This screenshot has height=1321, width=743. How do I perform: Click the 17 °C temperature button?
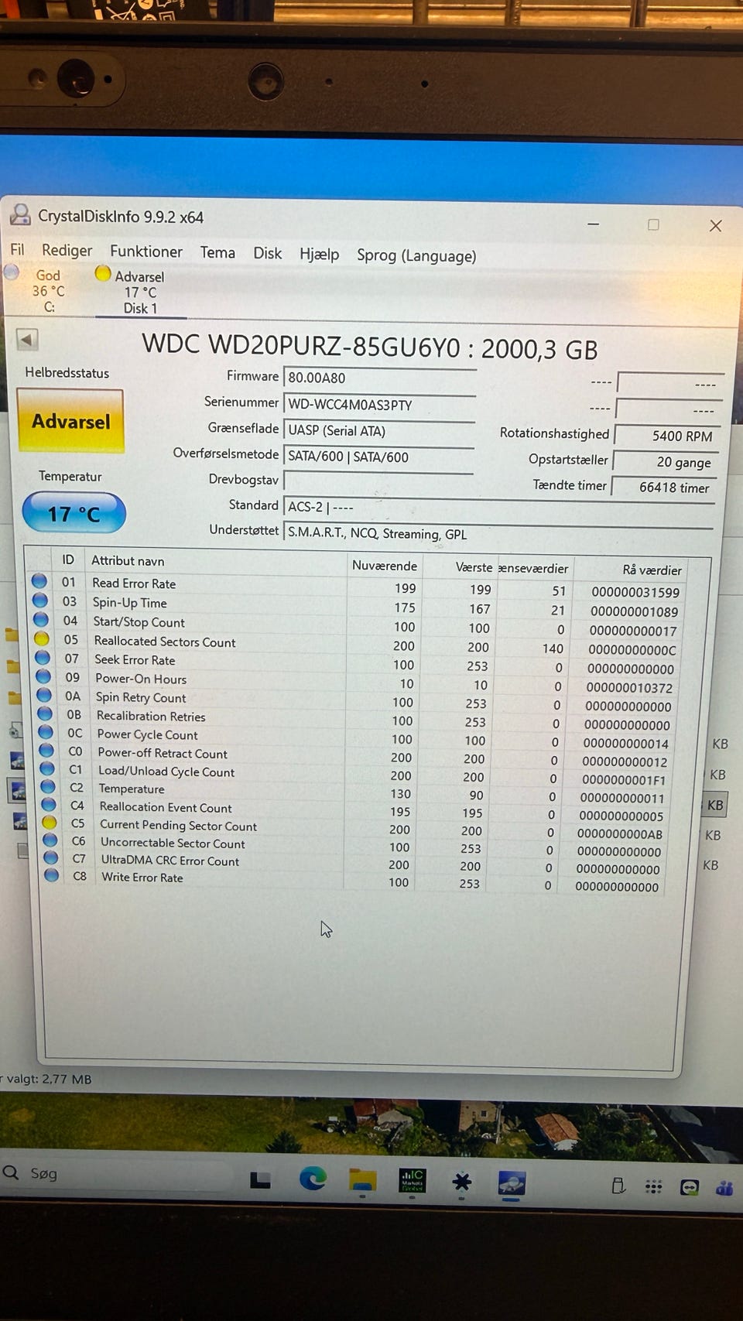click(x=74, y=513)
